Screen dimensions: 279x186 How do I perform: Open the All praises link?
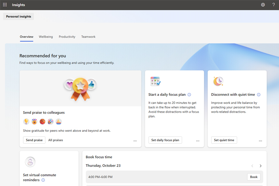click(x=55, y=140)
